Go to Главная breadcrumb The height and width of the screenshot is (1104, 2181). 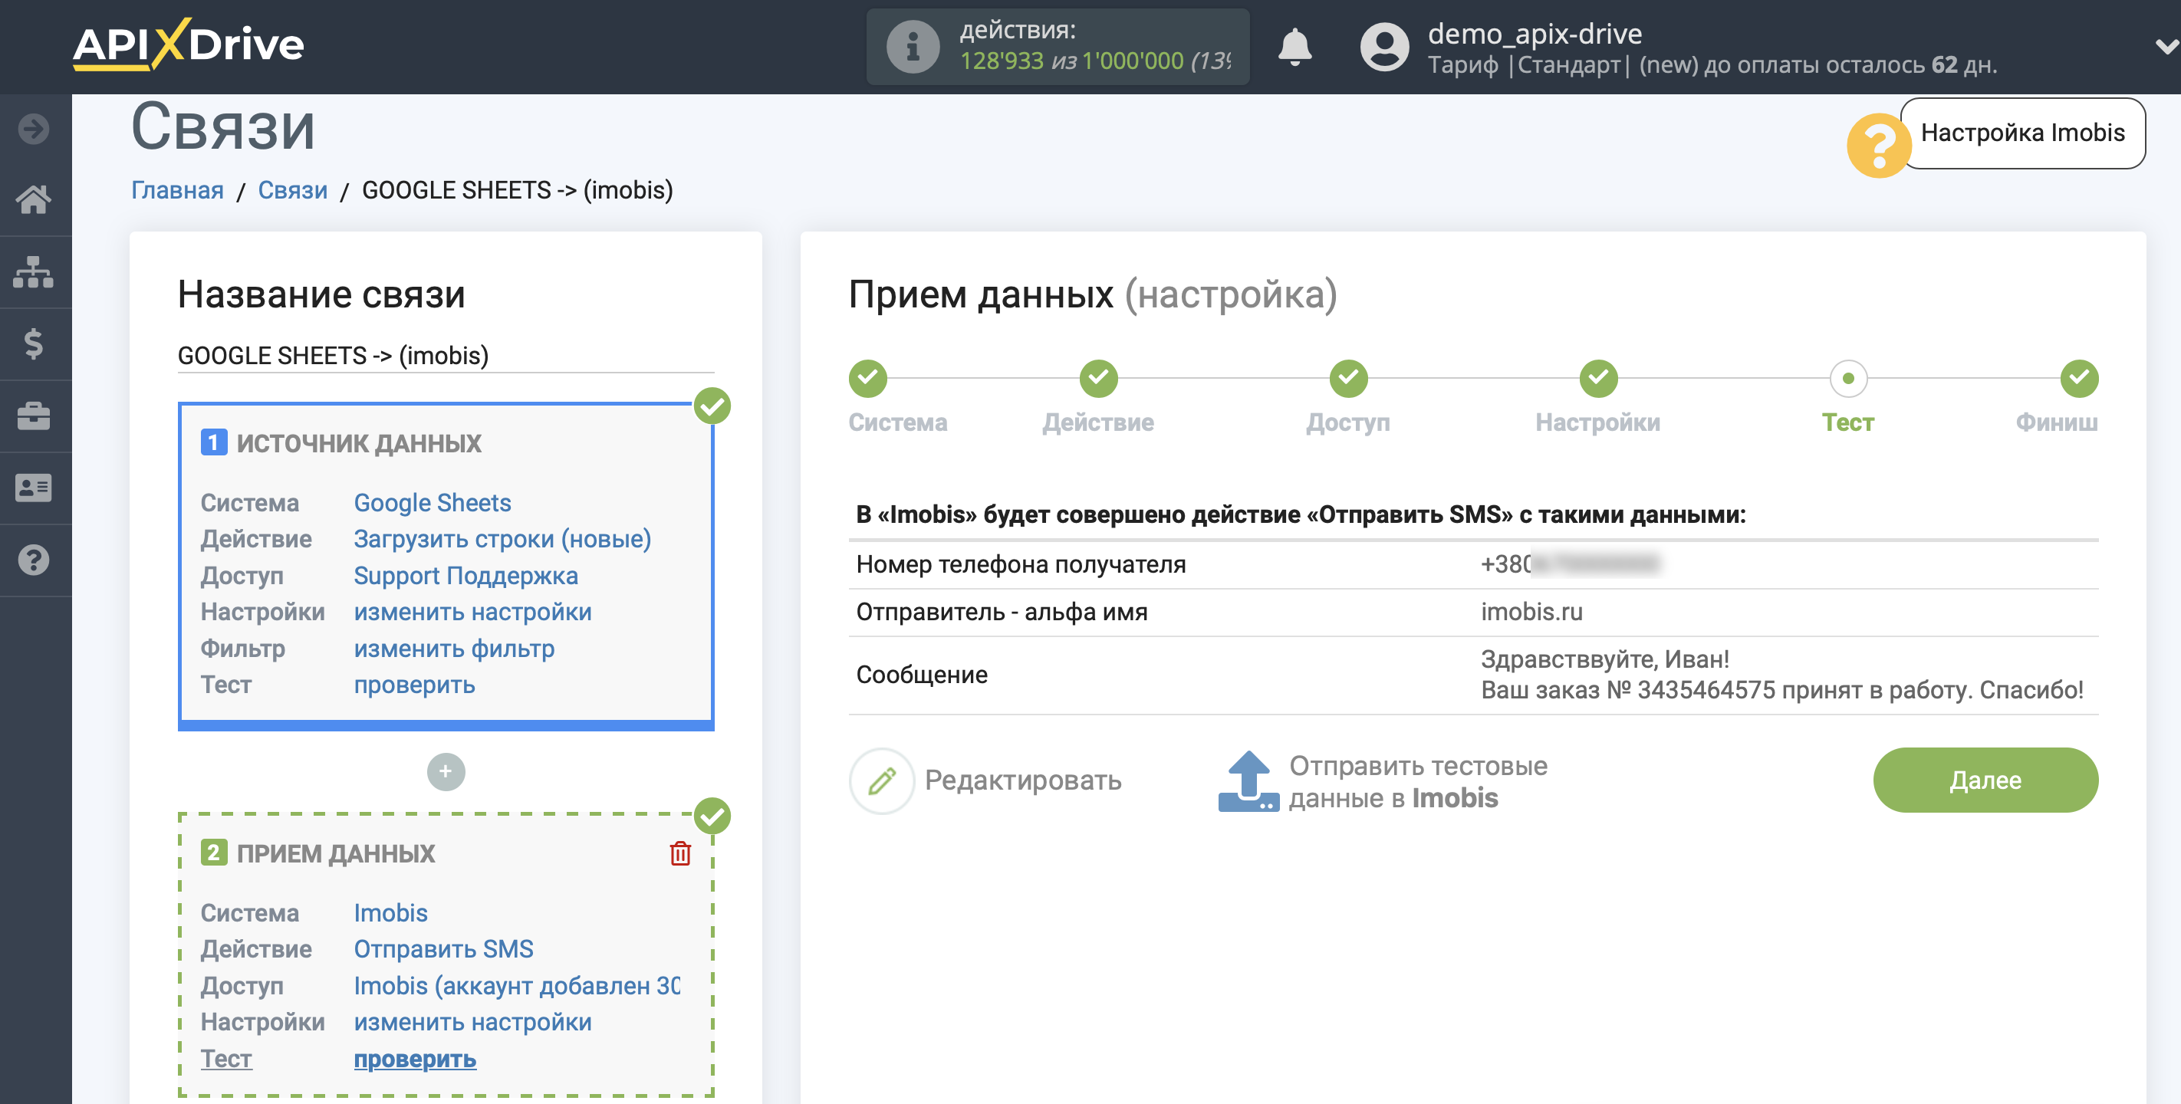pos(177,189)
